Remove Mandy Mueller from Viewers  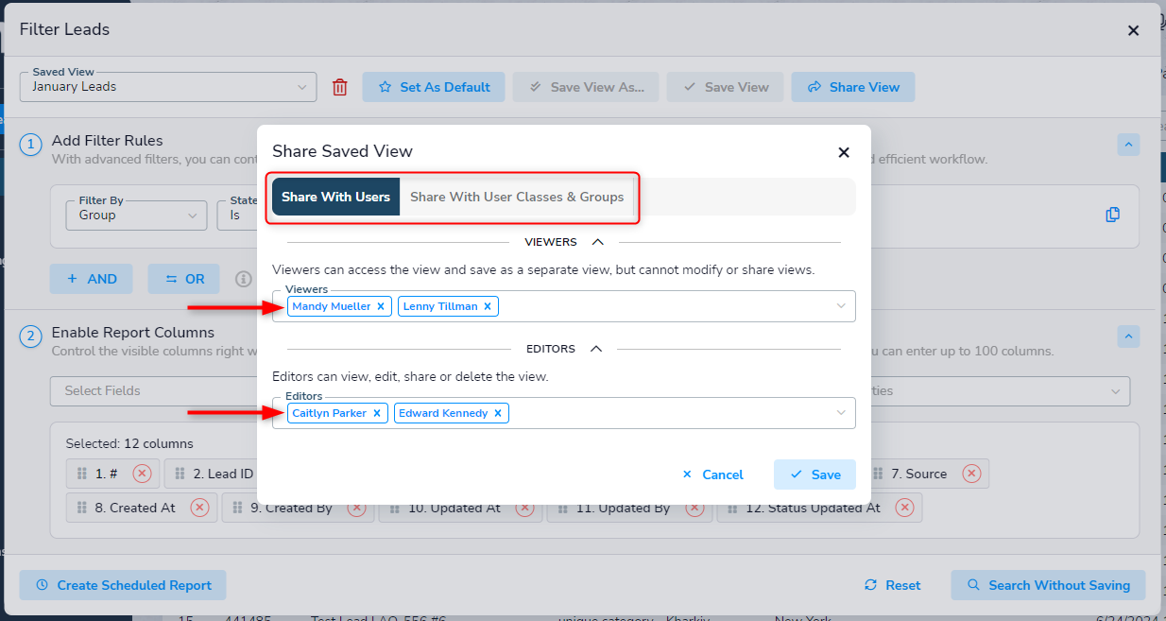coord(381,306)
